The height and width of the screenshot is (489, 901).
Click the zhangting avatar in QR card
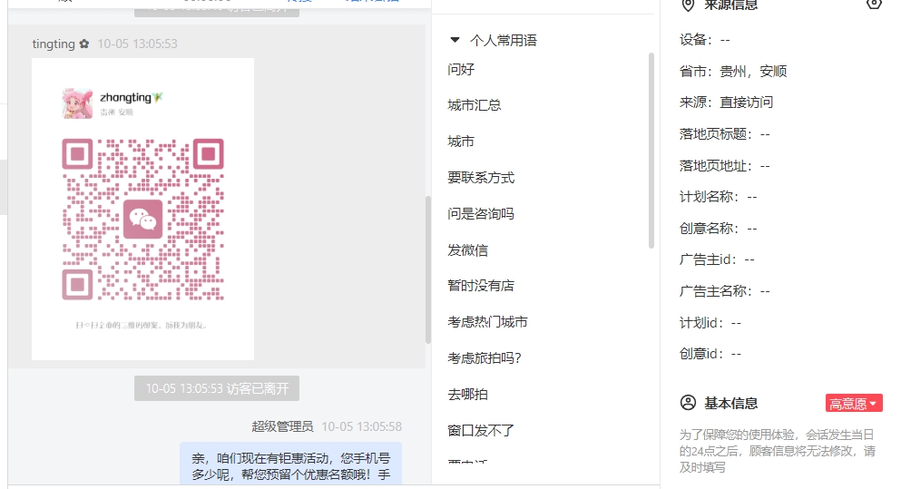[x=77, y=103]
